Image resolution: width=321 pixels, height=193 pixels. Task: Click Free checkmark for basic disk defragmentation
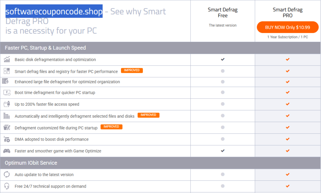[x=223, y=59]
